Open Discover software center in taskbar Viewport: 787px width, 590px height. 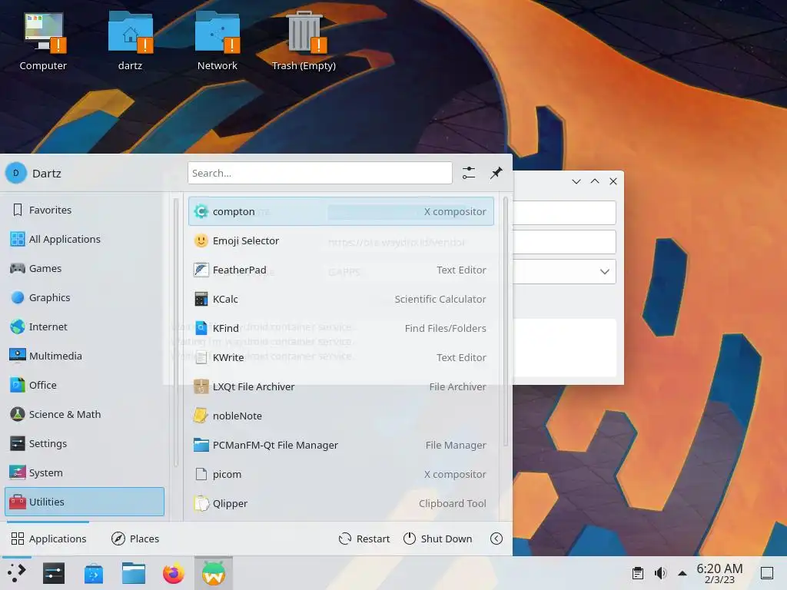(x=93, y=573)
